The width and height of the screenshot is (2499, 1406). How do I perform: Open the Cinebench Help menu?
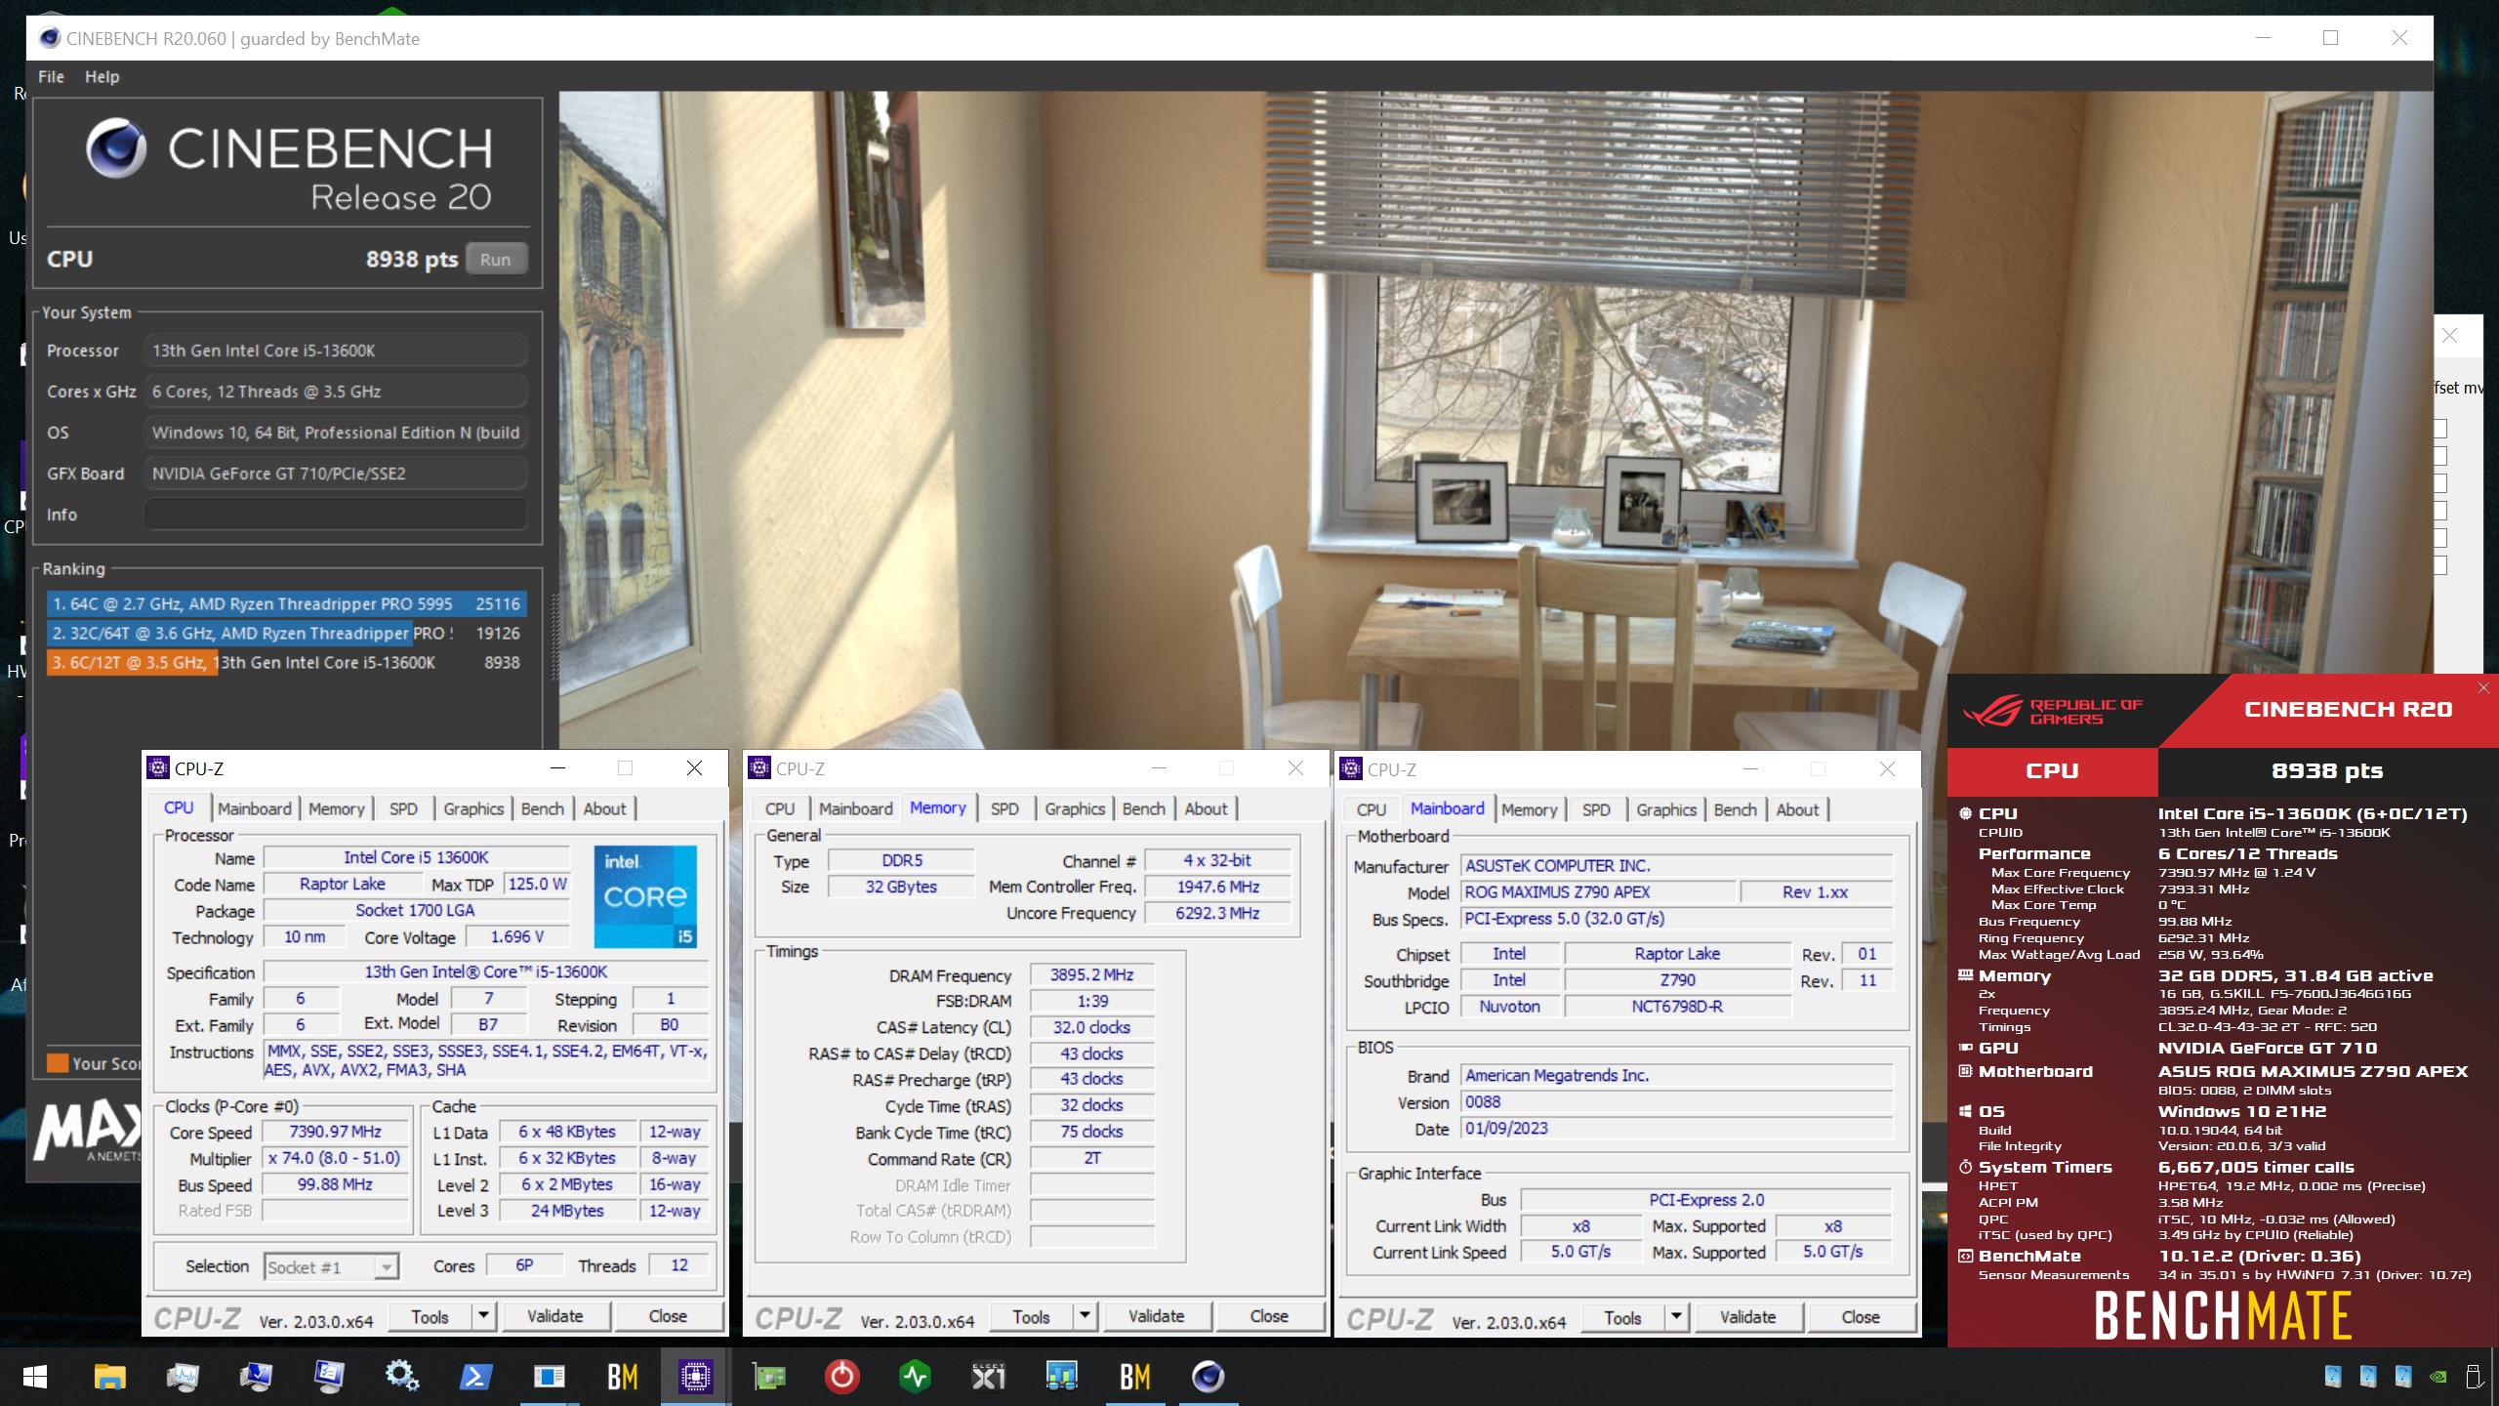(x=102, y=77)
